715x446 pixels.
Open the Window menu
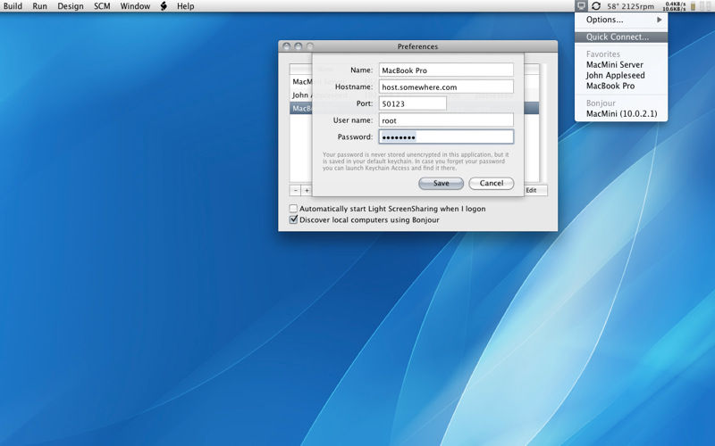[135, 6]
